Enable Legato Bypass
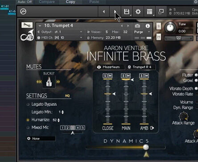Image resolution: width=198 pixels, height=162 pixels. pyautogui.click(x=28, y=104)
